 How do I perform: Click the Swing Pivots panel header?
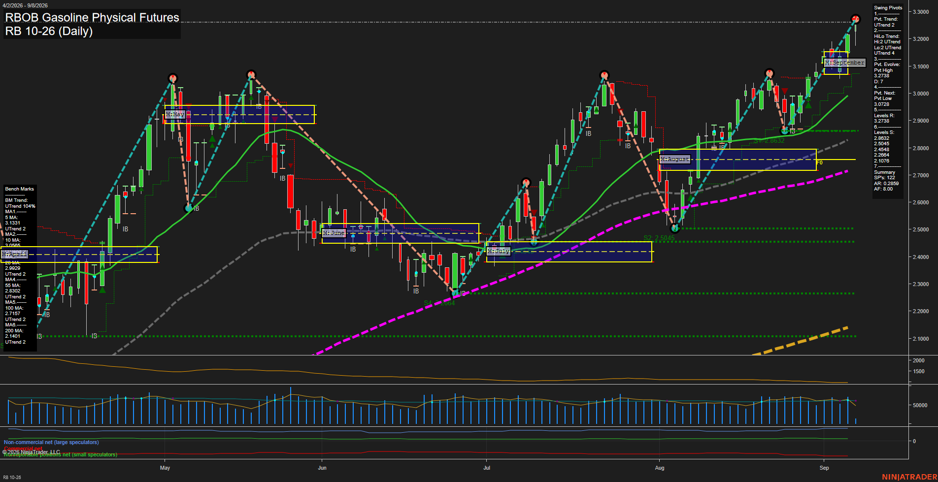(x=888, y=8)
